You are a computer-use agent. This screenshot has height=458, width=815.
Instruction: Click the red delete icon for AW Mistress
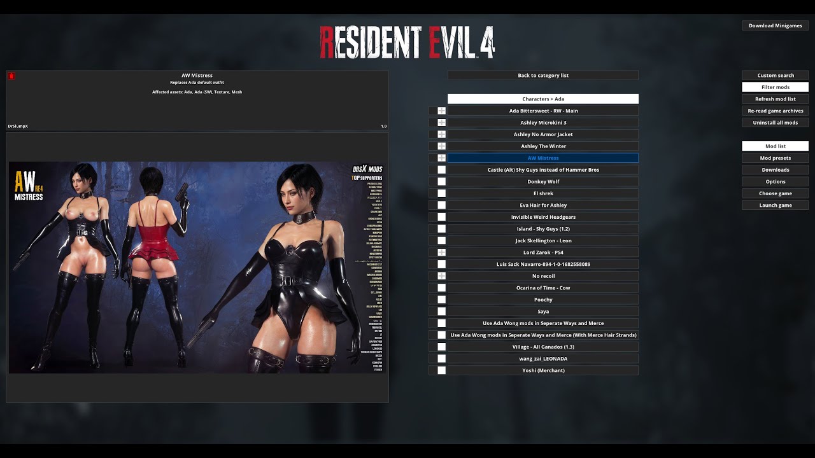pos(11,76)
